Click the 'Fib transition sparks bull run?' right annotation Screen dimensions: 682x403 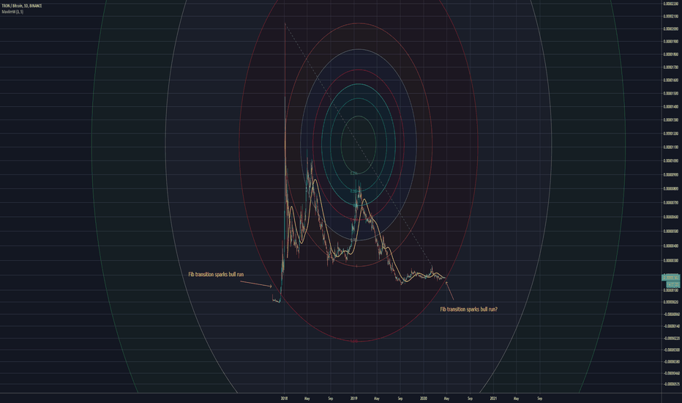coord(468,309)
